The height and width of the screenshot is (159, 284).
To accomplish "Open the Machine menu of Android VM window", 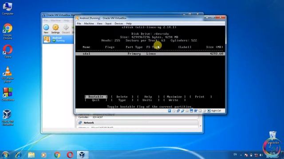I will [89, 23].
